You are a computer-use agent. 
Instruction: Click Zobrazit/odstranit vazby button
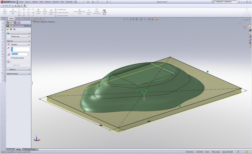pos(80,12)
